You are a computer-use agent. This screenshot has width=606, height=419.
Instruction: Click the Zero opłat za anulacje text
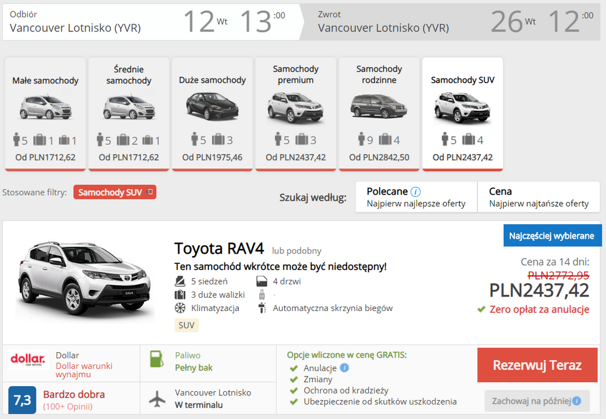(x=539, y=309)
